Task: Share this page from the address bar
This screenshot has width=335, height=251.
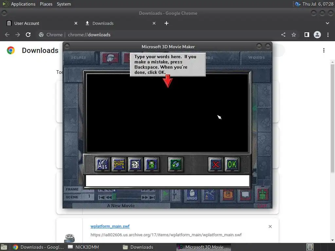Action: point(283,35)
